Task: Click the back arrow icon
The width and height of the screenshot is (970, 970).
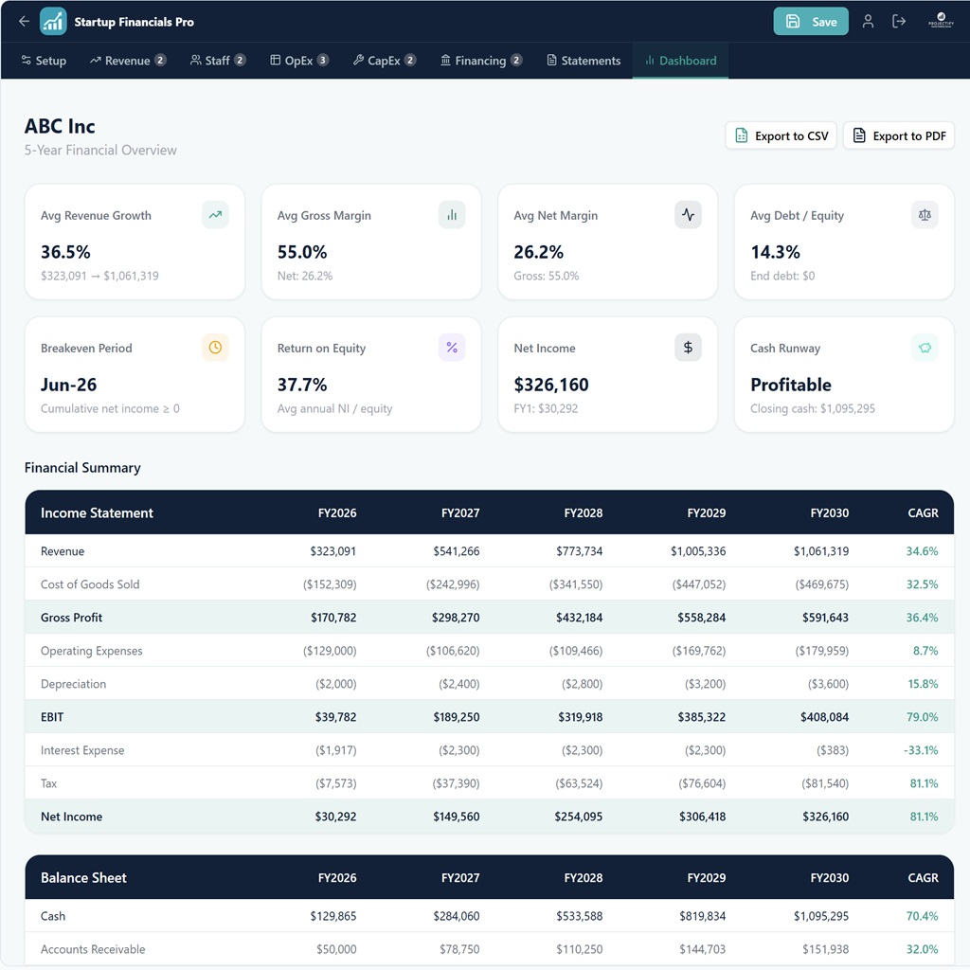Action: tap(24, 22)
